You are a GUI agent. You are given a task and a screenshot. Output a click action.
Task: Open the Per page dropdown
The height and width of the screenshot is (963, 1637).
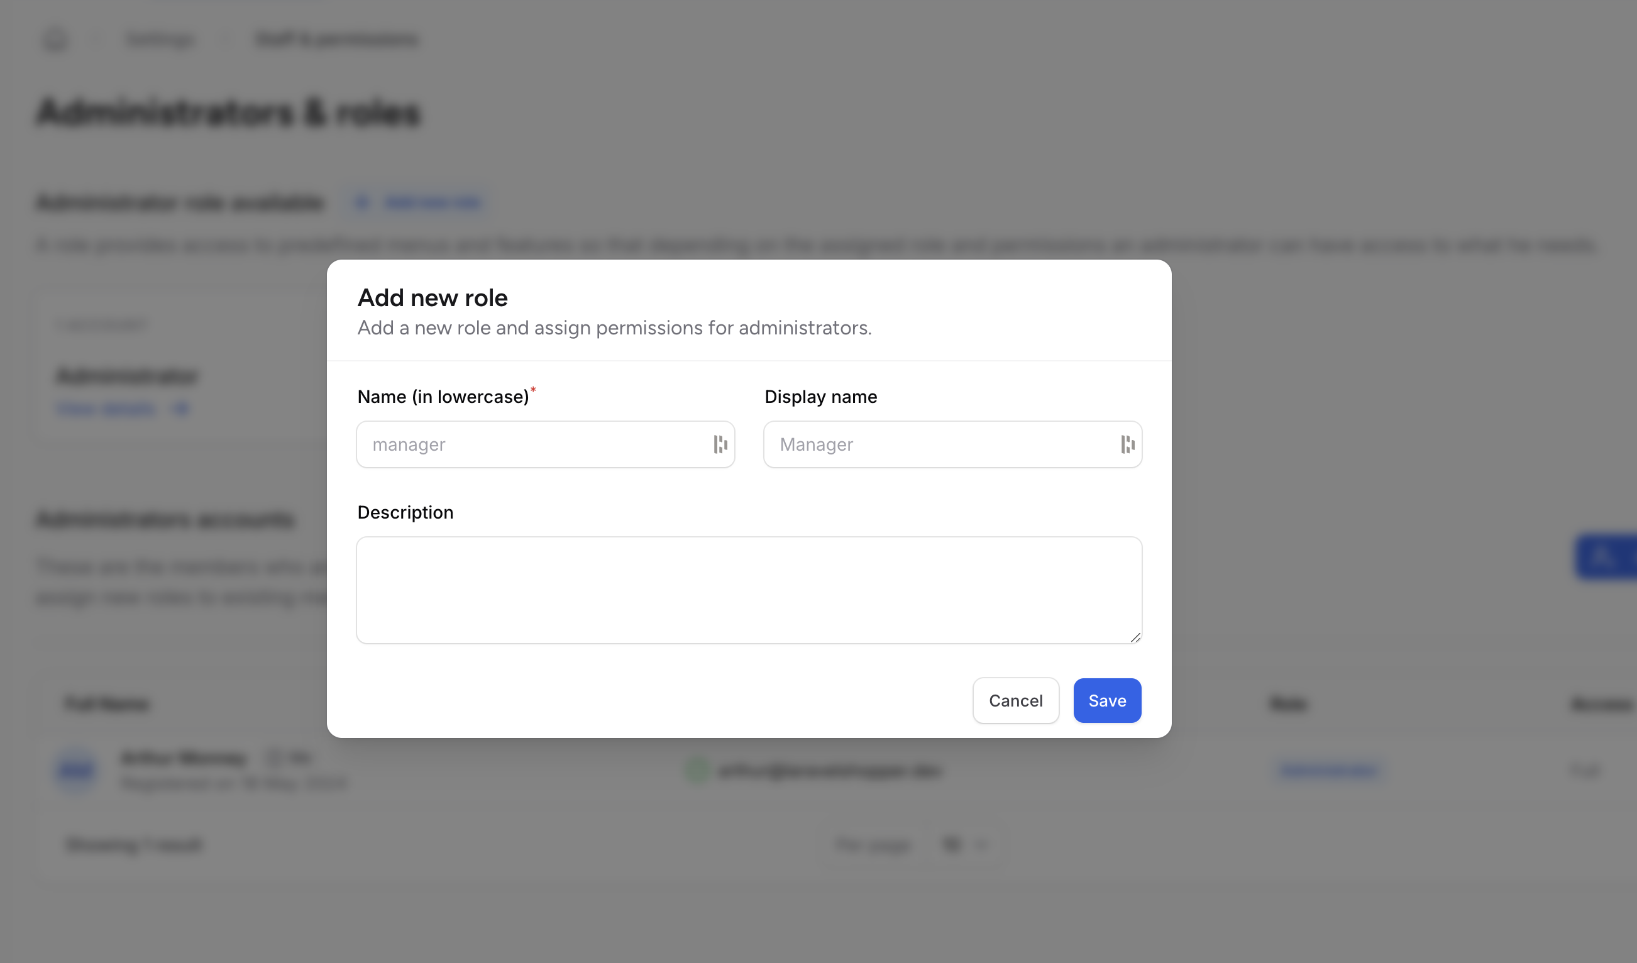963,845
